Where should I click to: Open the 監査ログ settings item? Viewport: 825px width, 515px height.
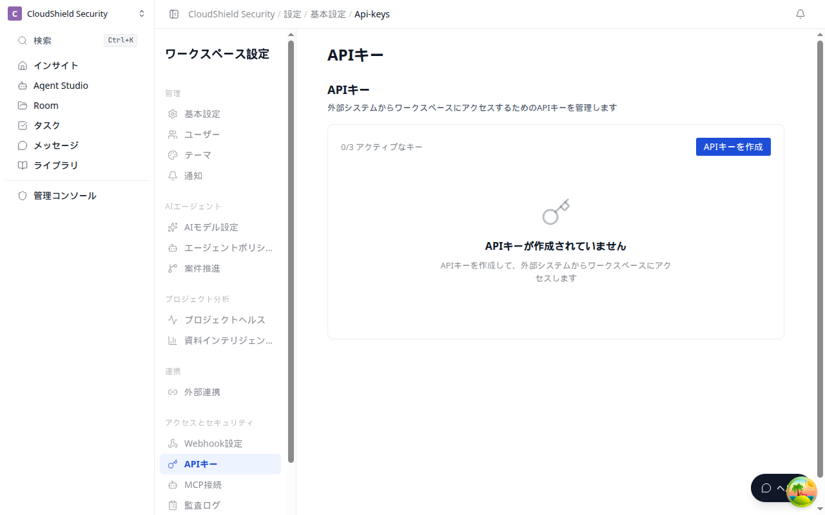tap(220, 505)
